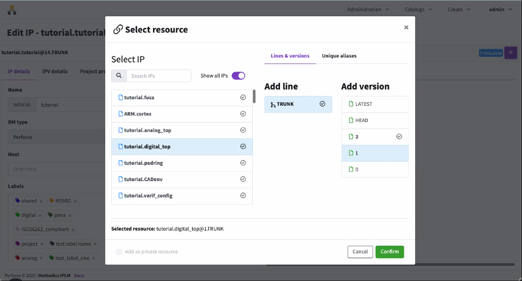
Task: Click the checkmark icon beside tutorial.CADenv
Action: [243, 179]
